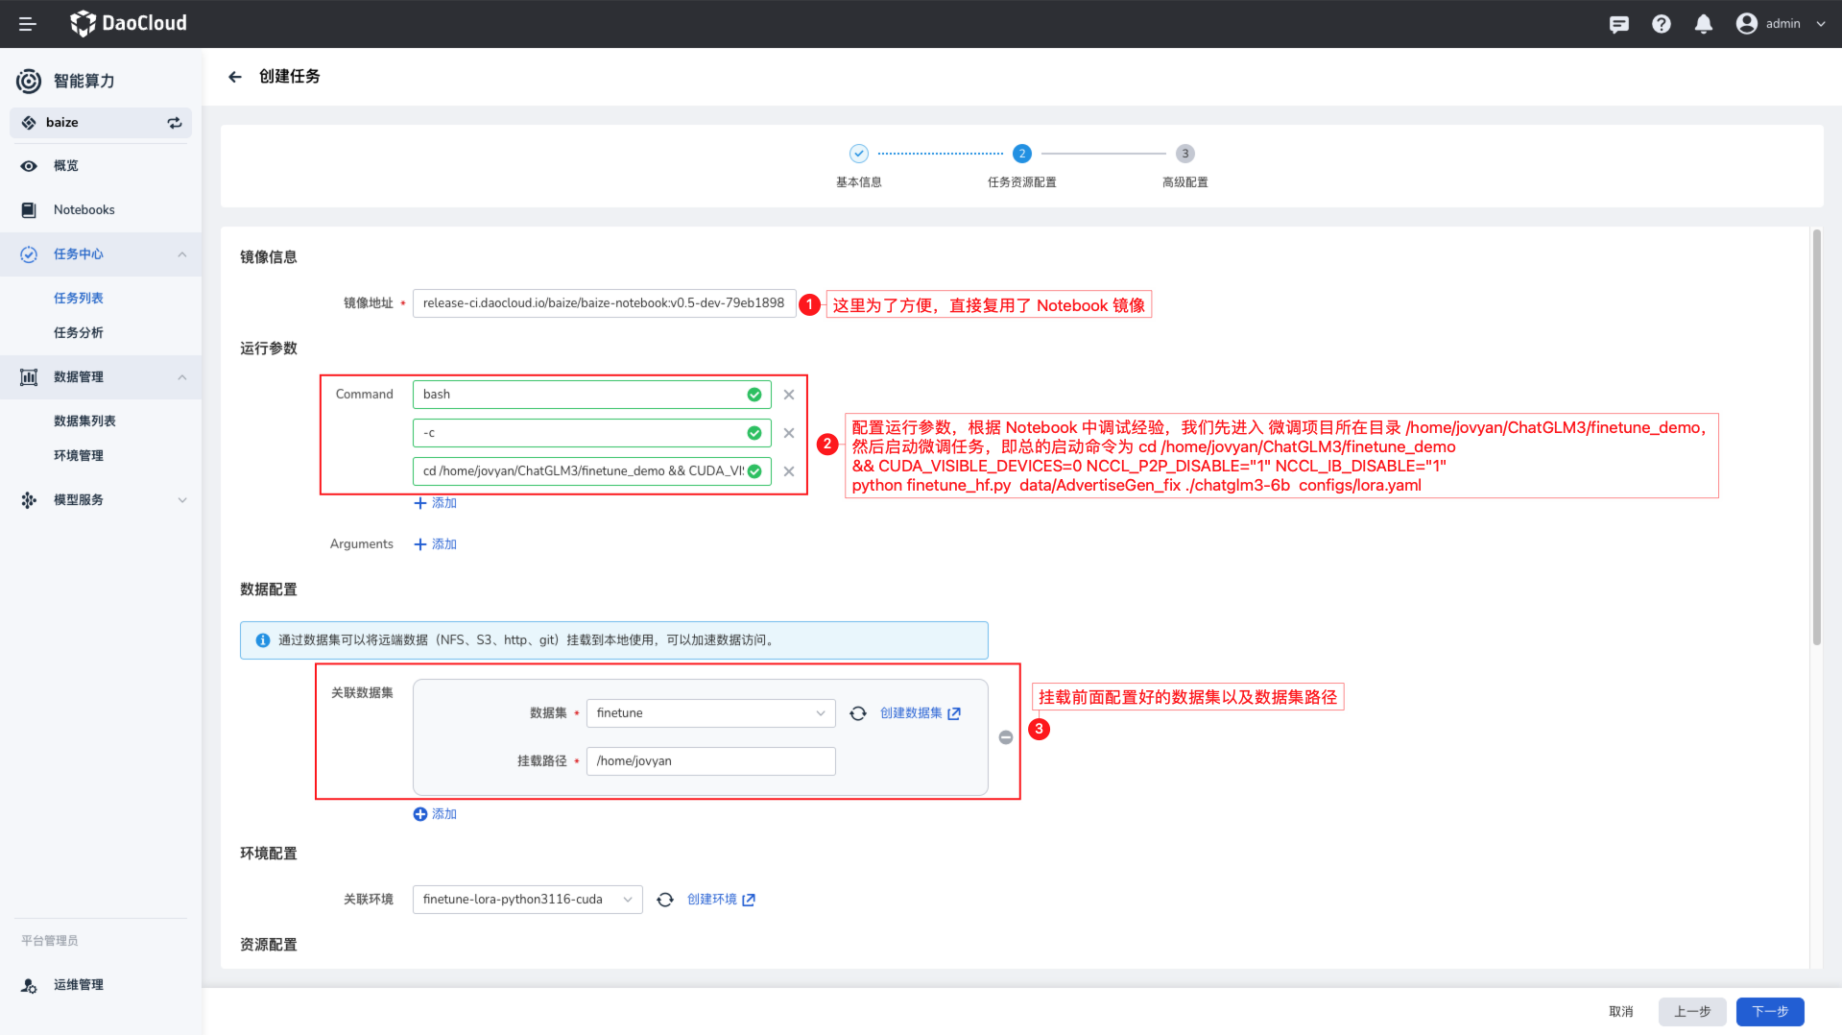Viewport: 1842px width, 1035px height.
Task: Click the 下一步 button
Action: click(x=1769, y=1011)
